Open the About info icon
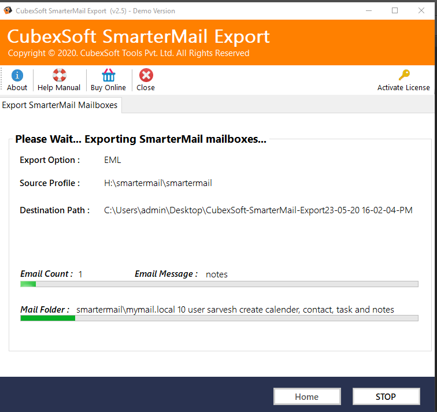 (x=17, y=75)
